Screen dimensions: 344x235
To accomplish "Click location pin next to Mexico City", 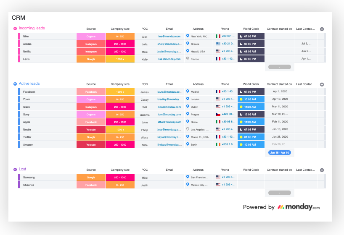I will 188,184.
